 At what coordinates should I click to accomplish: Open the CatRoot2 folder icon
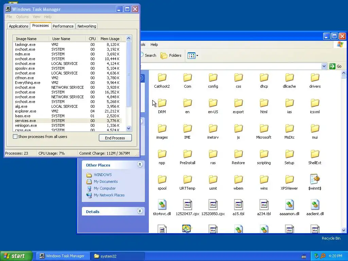[x=162, y=78]
